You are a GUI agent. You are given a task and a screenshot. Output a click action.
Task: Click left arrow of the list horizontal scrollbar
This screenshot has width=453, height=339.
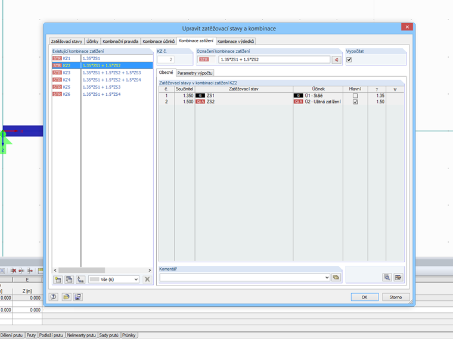[55, 270]
